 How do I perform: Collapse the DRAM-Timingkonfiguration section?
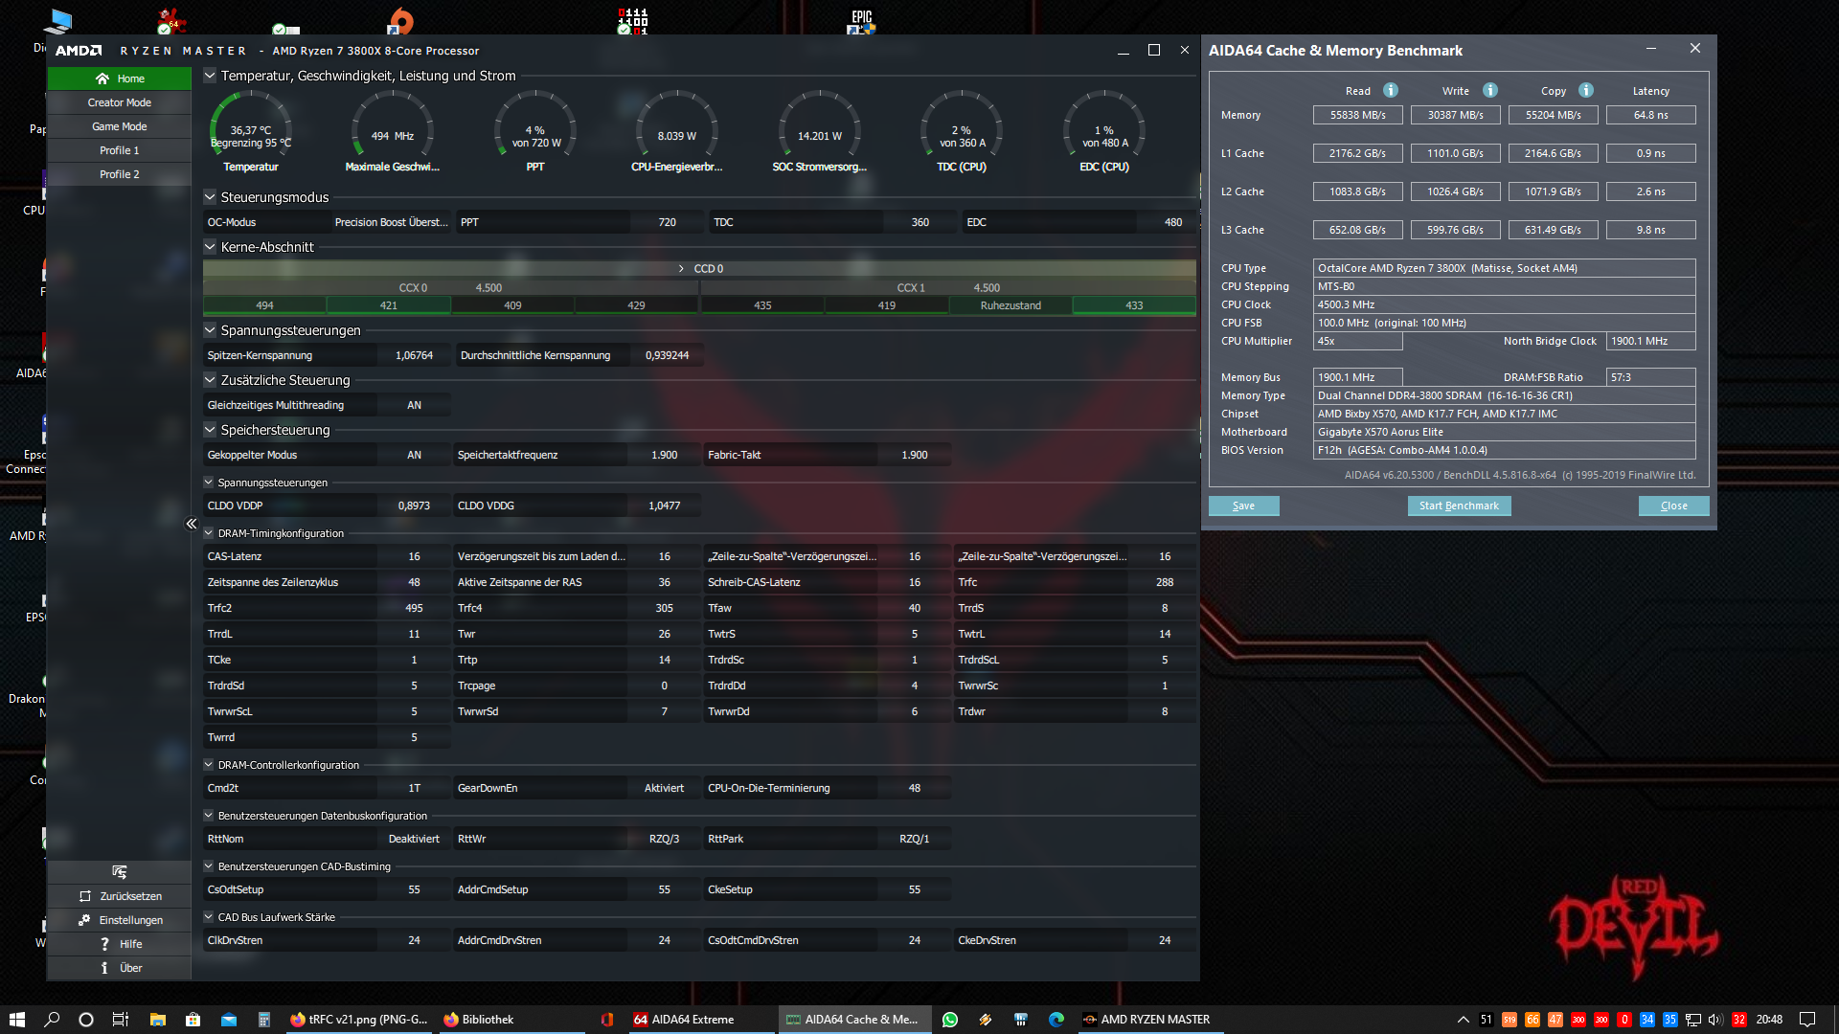pyautogui.click(x=209, y=533)
